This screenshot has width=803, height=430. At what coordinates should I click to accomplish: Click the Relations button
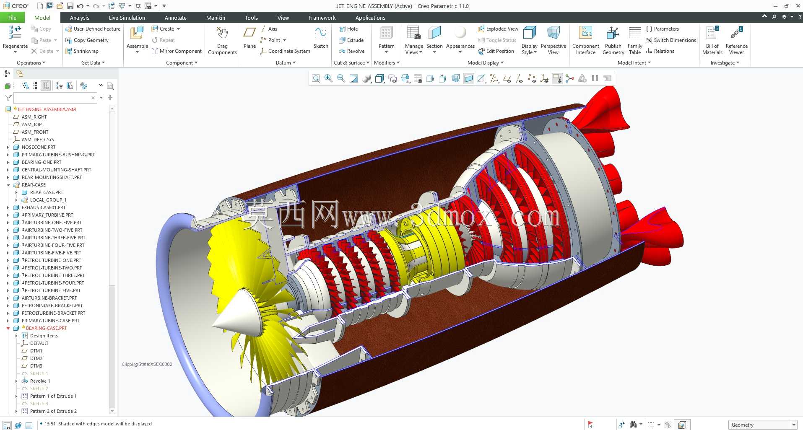[660, 51]
